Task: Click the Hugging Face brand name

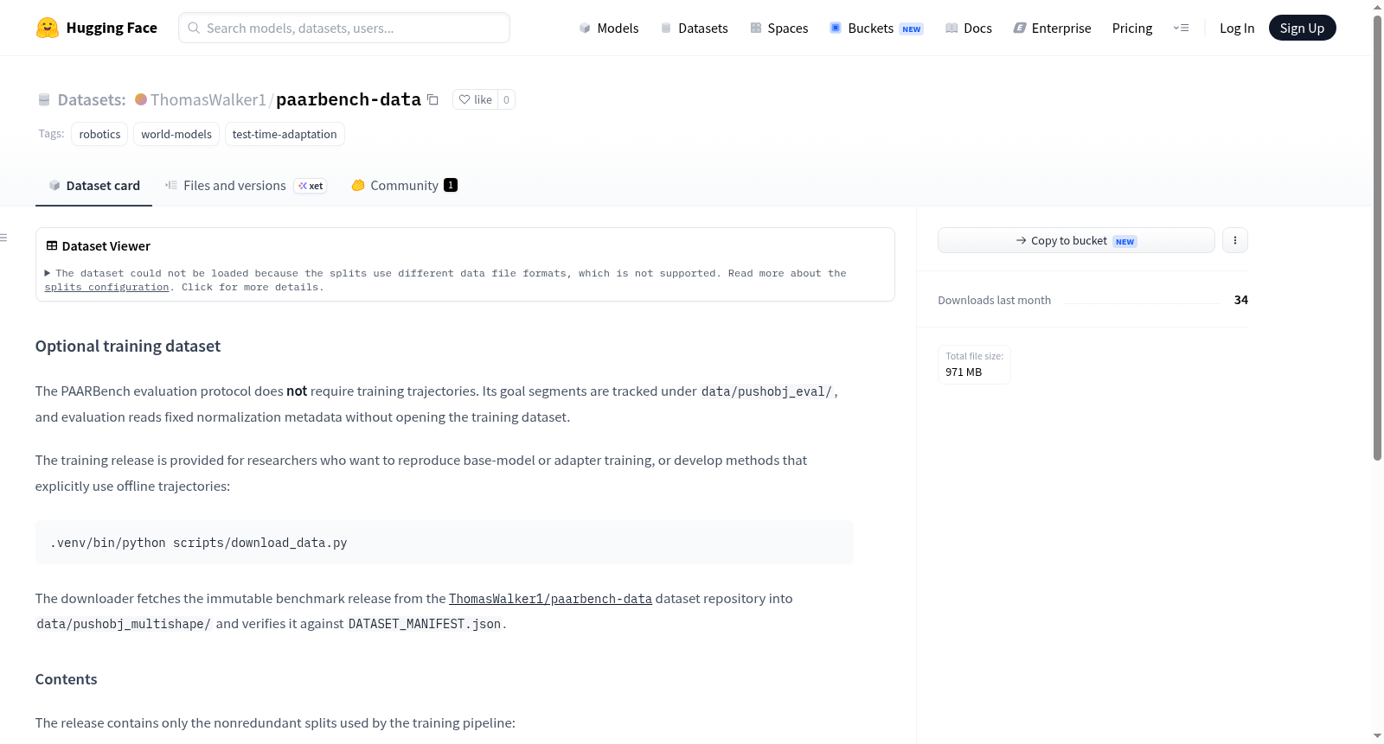Action: [112, 28]
